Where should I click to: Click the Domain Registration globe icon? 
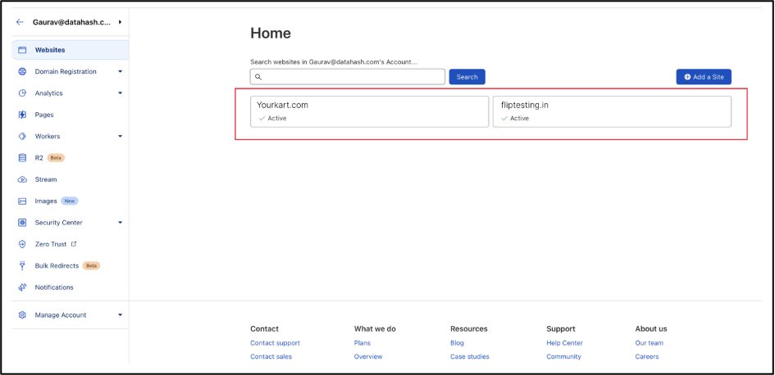pos(22,71)
